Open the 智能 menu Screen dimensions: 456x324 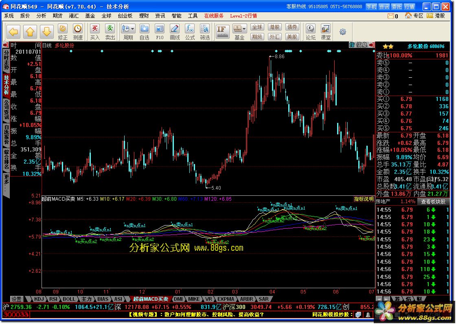tap(176, 16)
